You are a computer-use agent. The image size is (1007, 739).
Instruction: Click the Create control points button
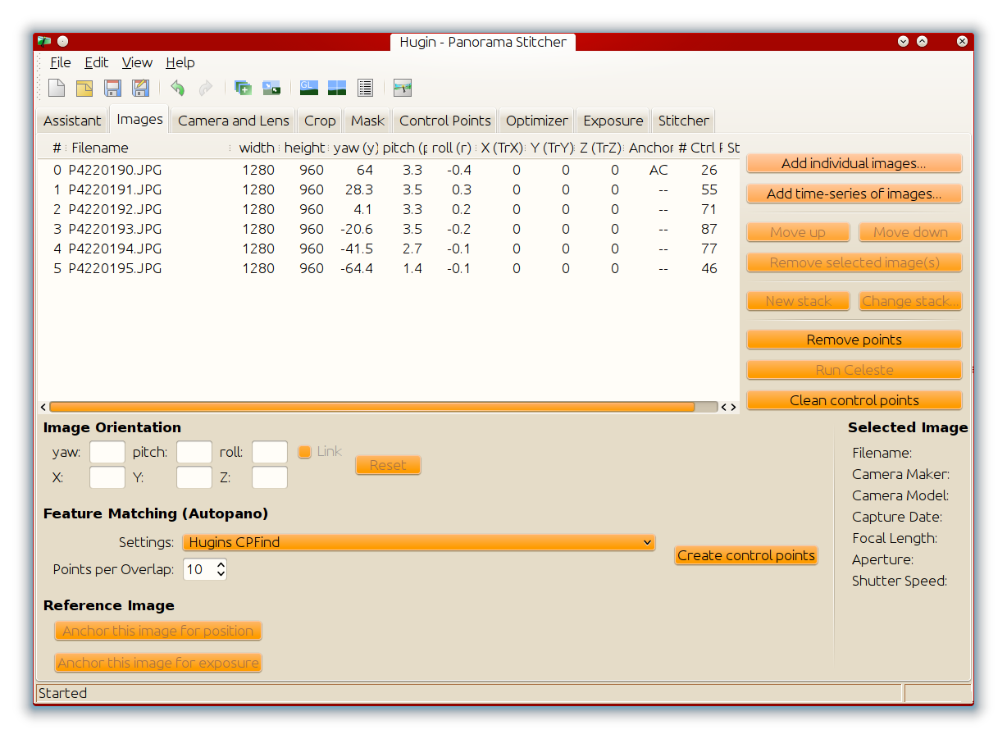pos(746,555)
